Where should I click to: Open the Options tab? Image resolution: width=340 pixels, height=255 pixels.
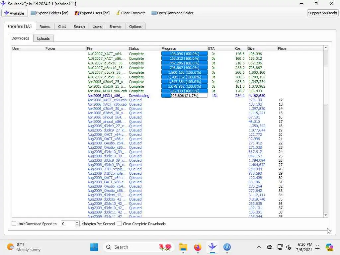135,27
